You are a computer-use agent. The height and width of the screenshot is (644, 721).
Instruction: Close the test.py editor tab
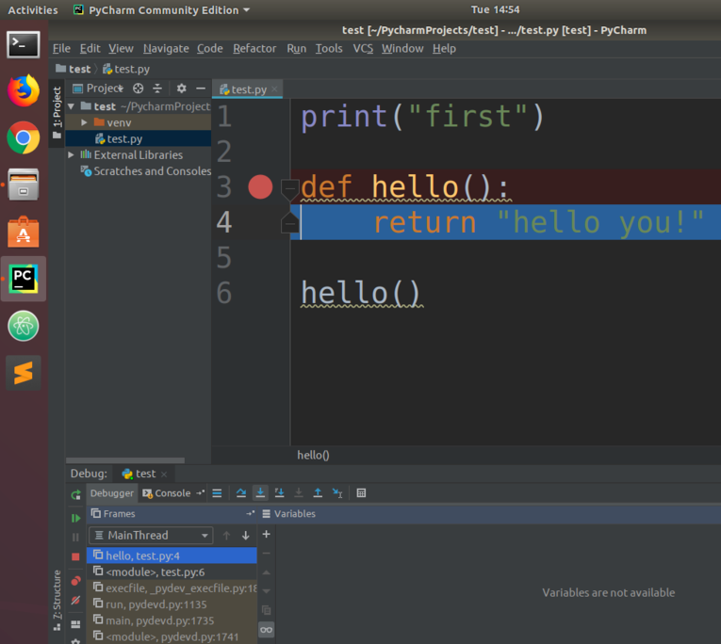pos(274,89)
